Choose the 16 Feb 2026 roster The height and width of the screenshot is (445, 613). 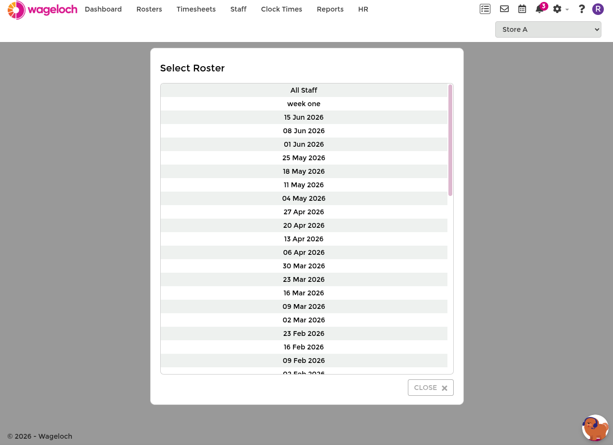[304, 347]
